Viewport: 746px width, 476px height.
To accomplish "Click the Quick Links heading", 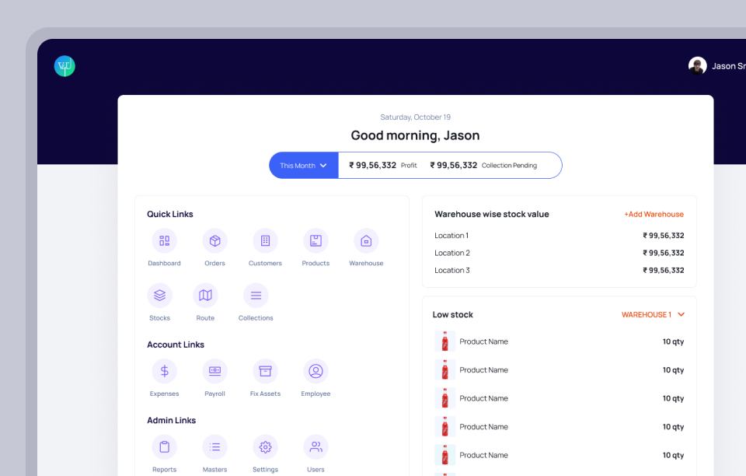I will tap(170, 214).
